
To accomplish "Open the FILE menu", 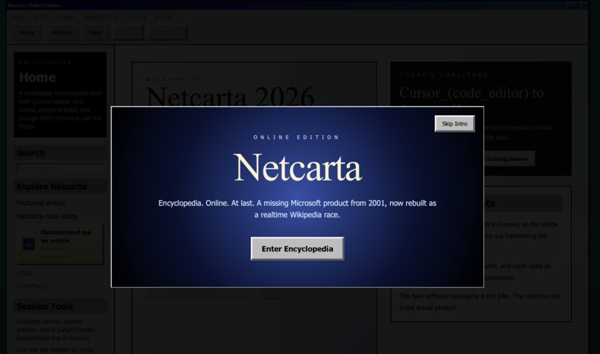I will 18,17.
